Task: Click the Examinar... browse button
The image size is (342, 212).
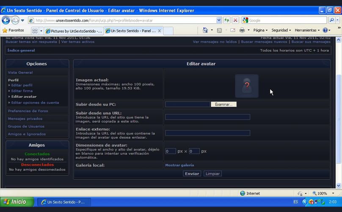Action: point(223,104)
